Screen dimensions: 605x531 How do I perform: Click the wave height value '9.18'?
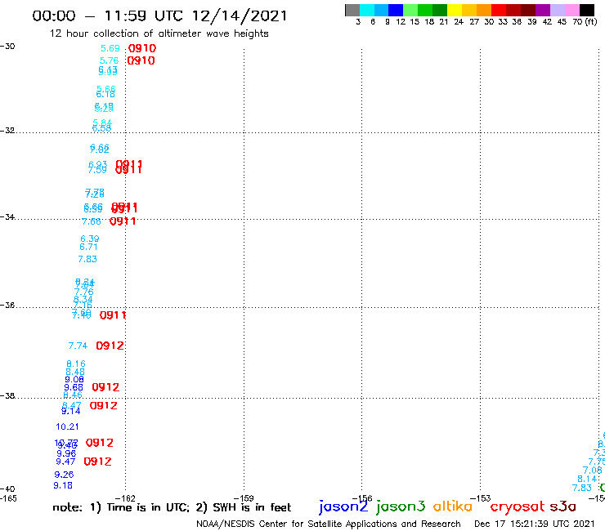pos(63,485)
